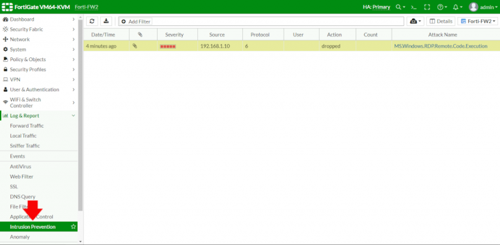This screenshot has width=500, height=245.
Task: Click the attachment paperclip in log row
Action: coord(135,46)
